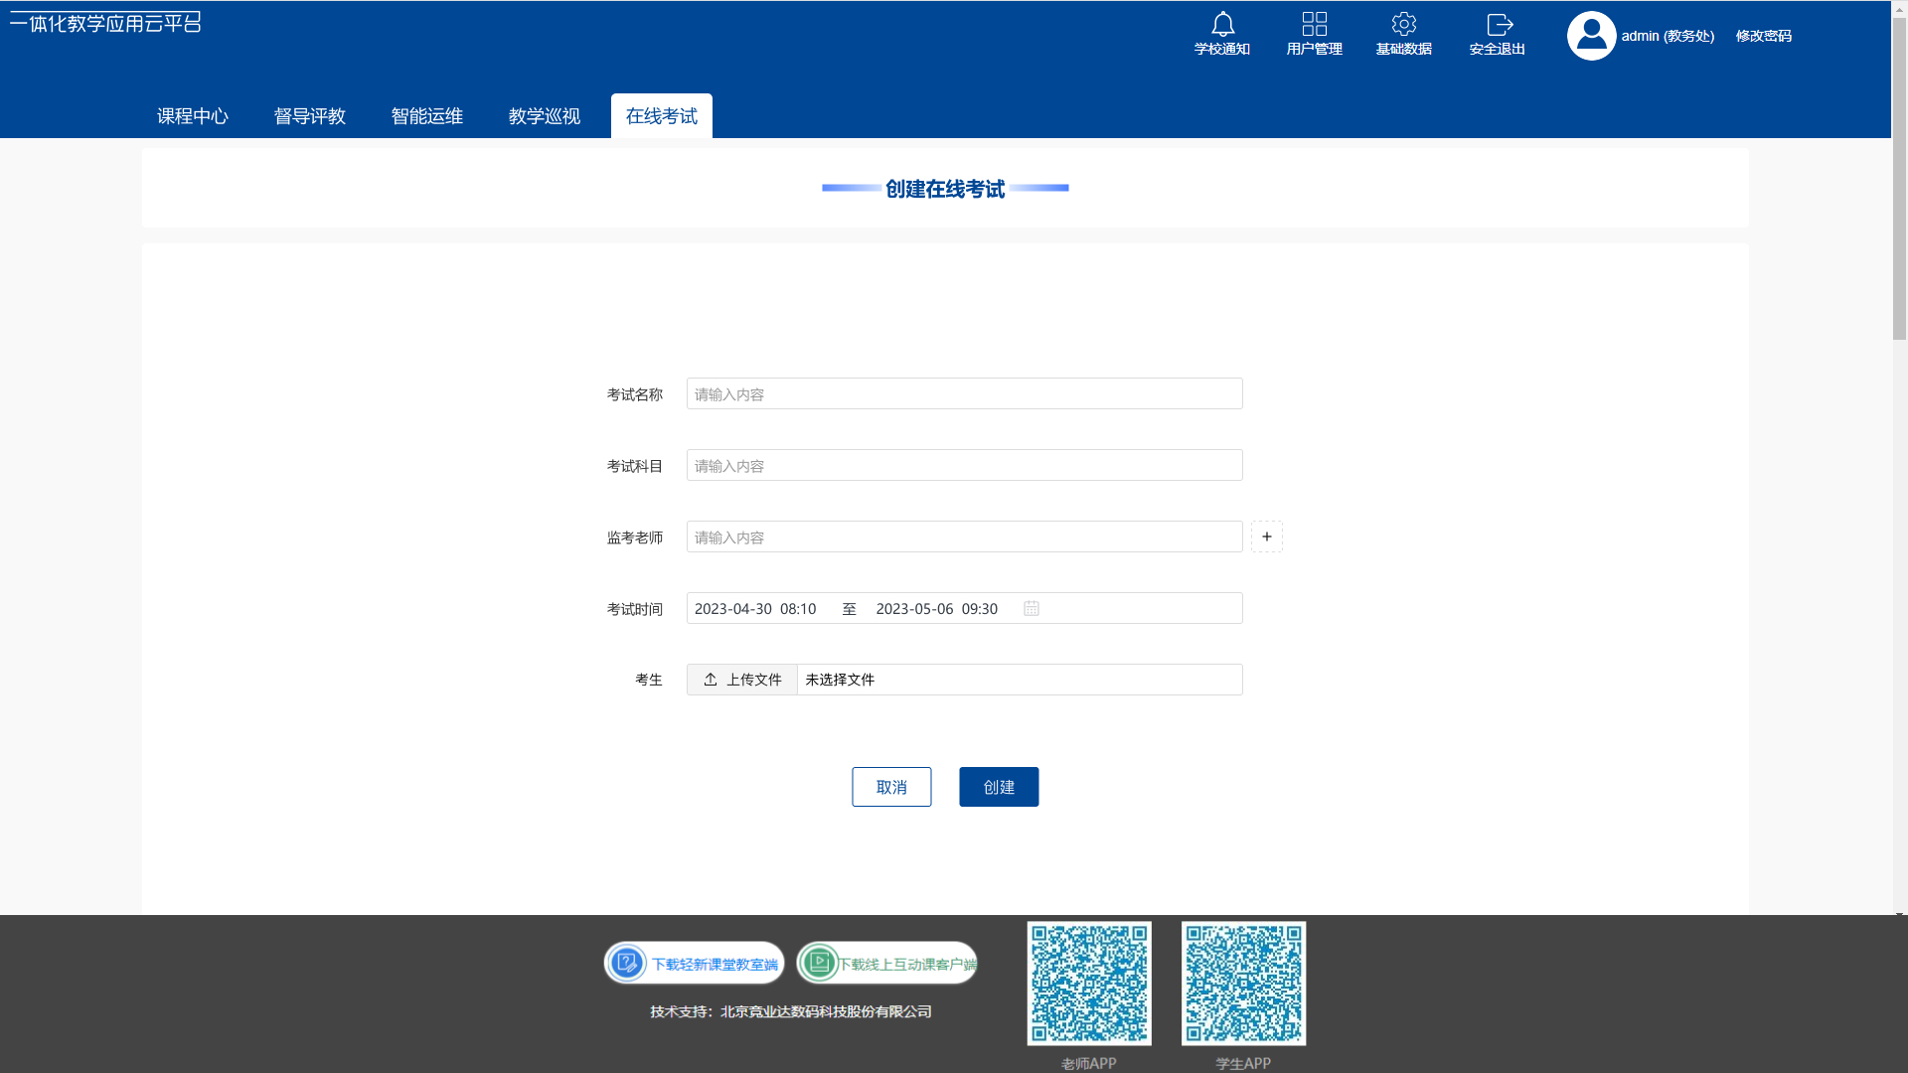Click the 一体化教学应用云平台 logo title
1908x1073 pixels.
105,22
